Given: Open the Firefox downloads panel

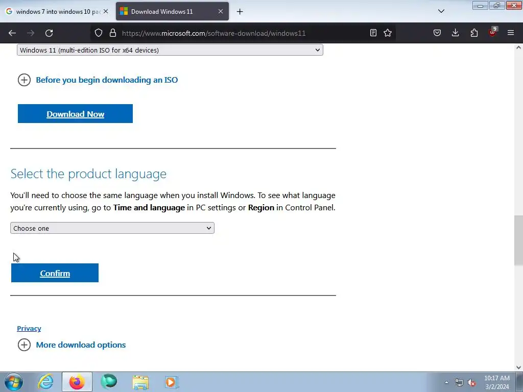Looking at the screenshot, I should [455, 33].
